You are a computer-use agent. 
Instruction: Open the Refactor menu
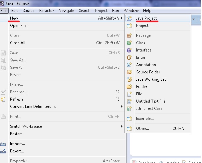tap(47, 11)
